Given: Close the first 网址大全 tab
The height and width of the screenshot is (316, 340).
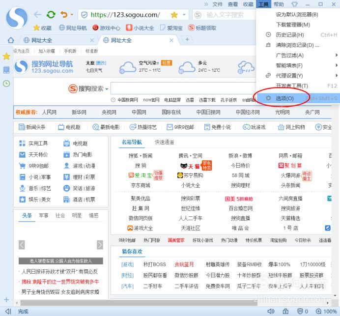Looking at the screenshot, I should 92,40.
